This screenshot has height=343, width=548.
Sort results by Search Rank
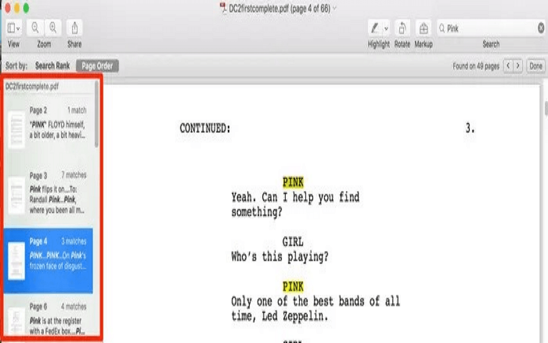coord(52,66)
